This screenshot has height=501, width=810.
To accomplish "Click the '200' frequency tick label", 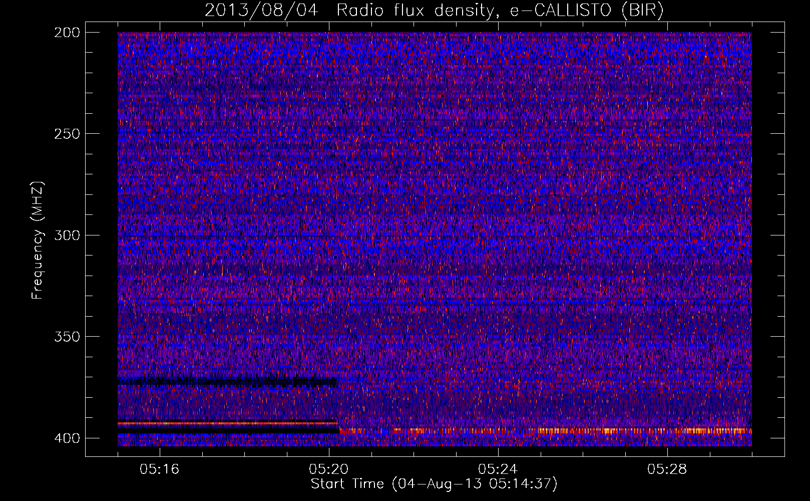I will (x=67, y=33).
